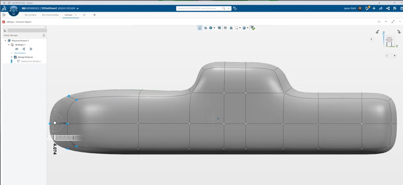
Task: Click the YZ plane icon in tree
Action: [x=24, y=49]
